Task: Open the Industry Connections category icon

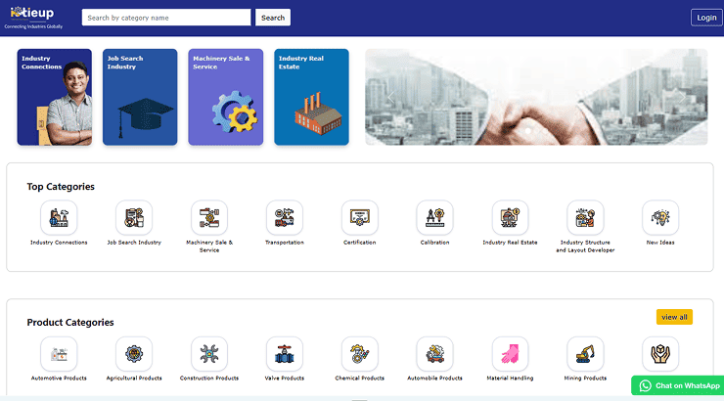Action: (59, 217)
